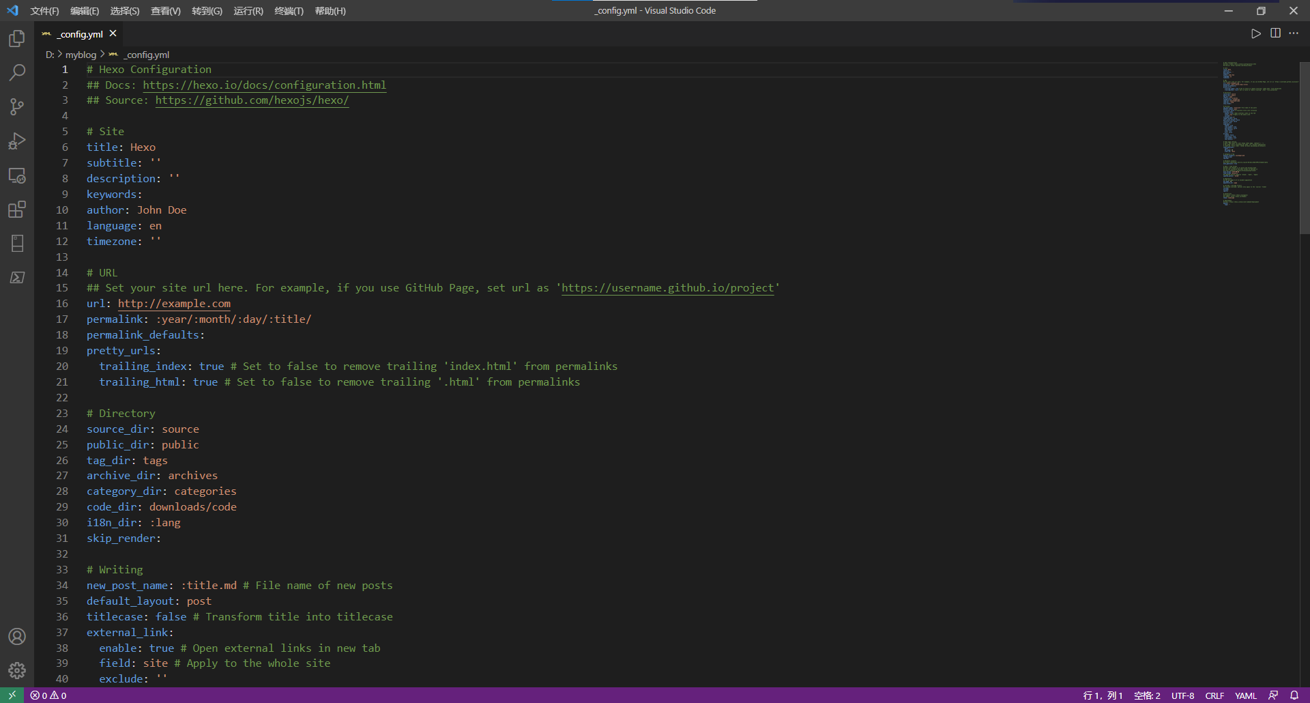Click the Accounts icon
This screenshot has height=703, width=1310.
click(x=17, y=637)
